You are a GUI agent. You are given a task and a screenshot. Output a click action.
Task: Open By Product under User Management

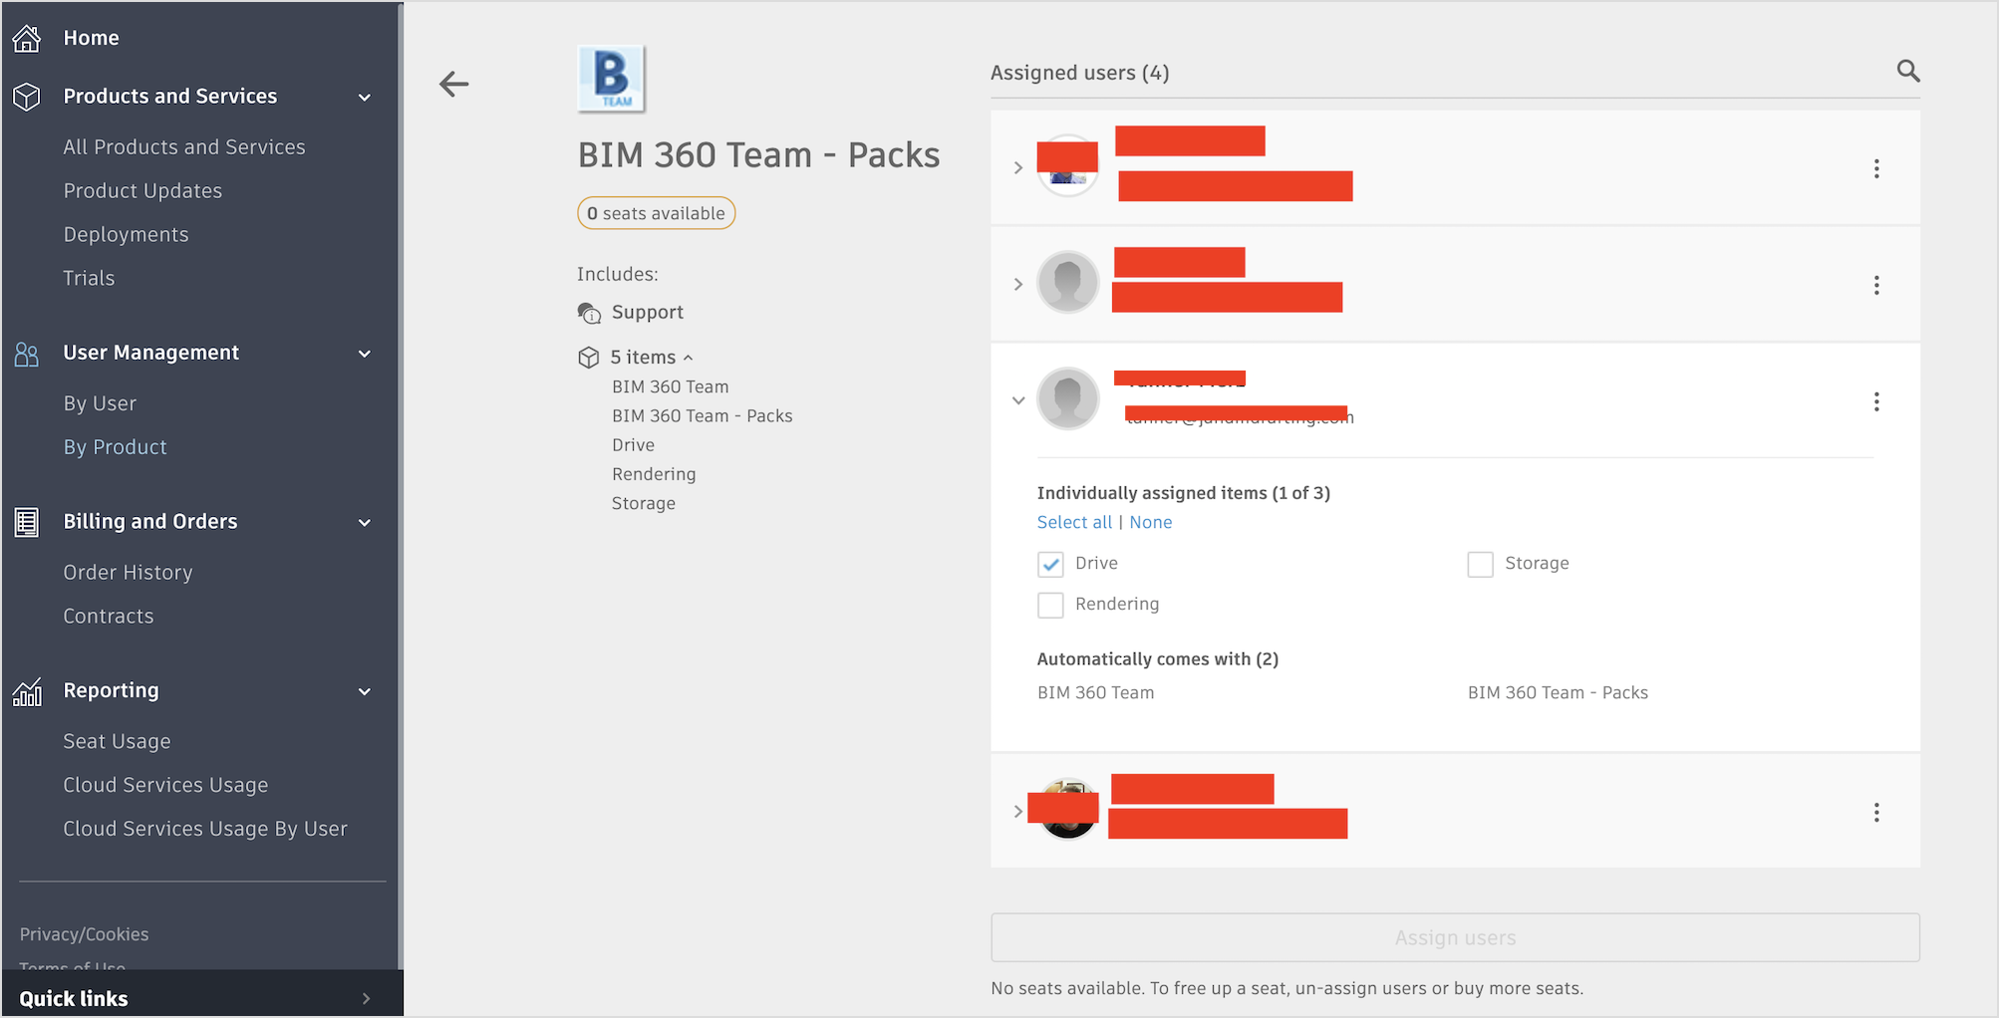(x=115, y=447)
